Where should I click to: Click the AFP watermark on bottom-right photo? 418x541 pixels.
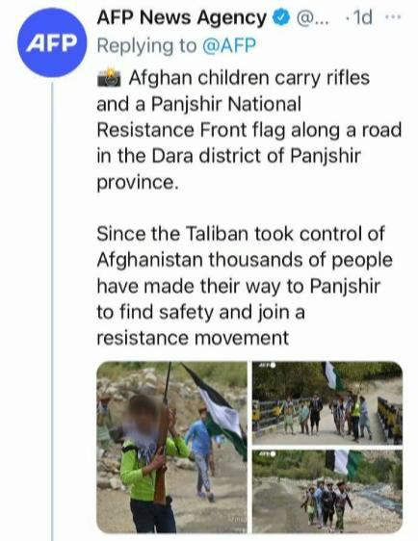[267, 453]
